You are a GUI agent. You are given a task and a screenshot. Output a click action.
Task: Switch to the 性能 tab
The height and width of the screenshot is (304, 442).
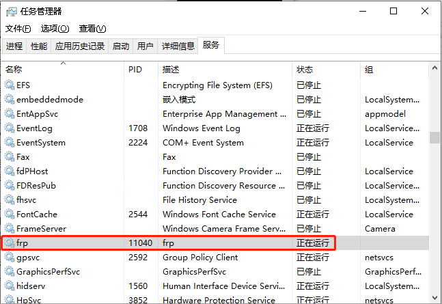(39, 46)
